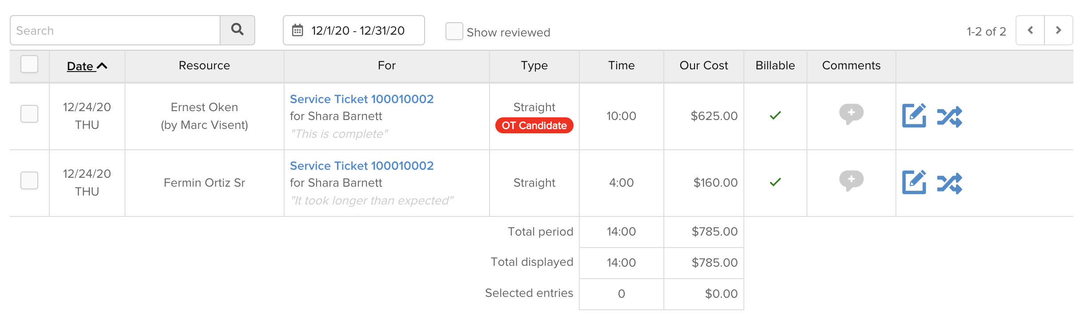The image size is (1084, 320).
Task: Open the edit icon for Fermin Ortiz Sr entry
Action: coord(914,182)
